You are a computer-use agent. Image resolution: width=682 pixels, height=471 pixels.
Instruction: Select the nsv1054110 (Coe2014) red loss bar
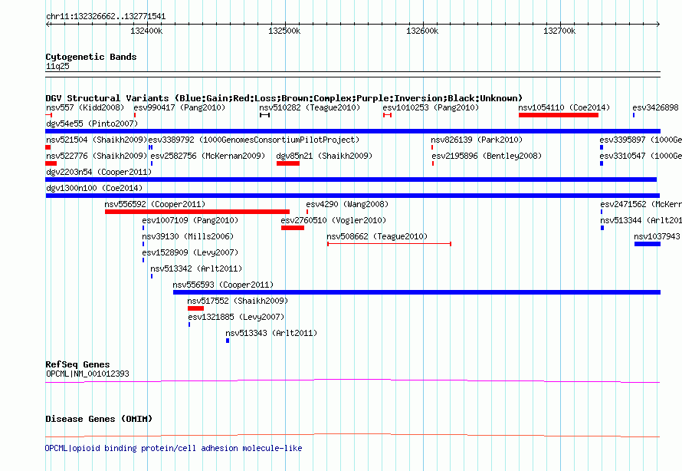(559, 115)
